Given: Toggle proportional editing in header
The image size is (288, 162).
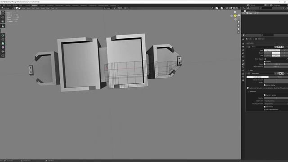Looking at the screenshot, I should (x=125, y=8).
